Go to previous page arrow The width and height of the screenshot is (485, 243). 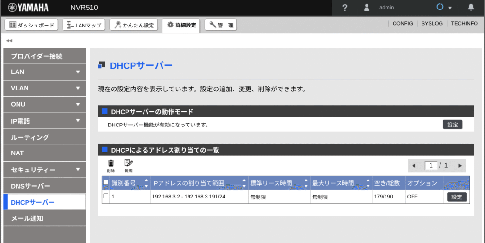pyautogui.click(x=413, y=166)
